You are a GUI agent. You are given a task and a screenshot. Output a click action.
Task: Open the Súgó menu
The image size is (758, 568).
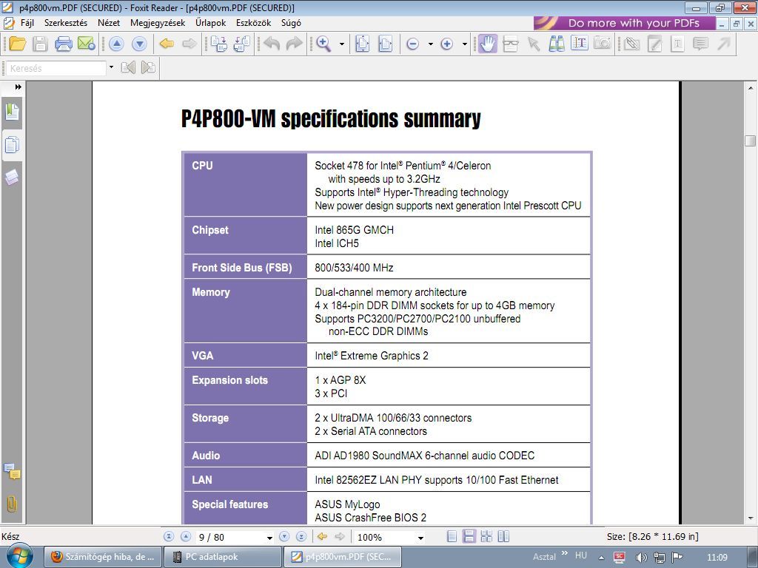[291, 23]
